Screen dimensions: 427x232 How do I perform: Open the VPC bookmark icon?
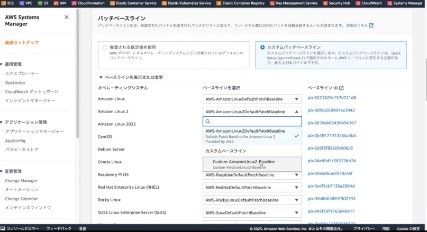[22, 3]
